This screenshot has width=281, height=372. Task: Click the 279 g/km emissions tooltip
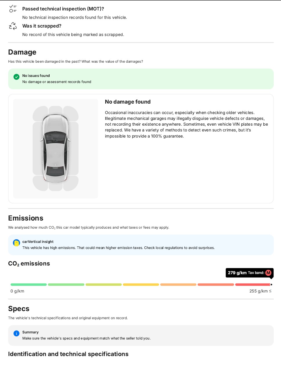[249, 273]
